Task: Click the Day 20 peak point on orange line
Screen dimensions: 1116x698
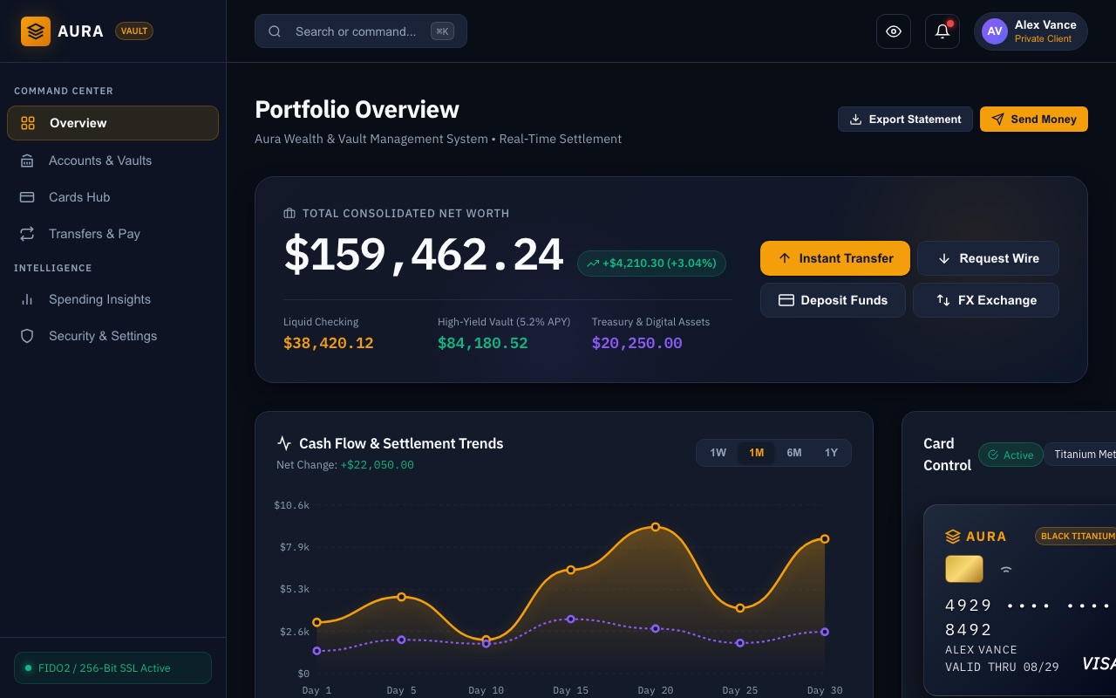Action: [x=656, y=527]
